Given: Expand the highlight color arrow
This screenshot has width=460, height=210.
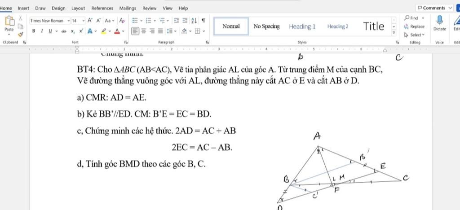Looking at the screenshot, I should point(110,31).
